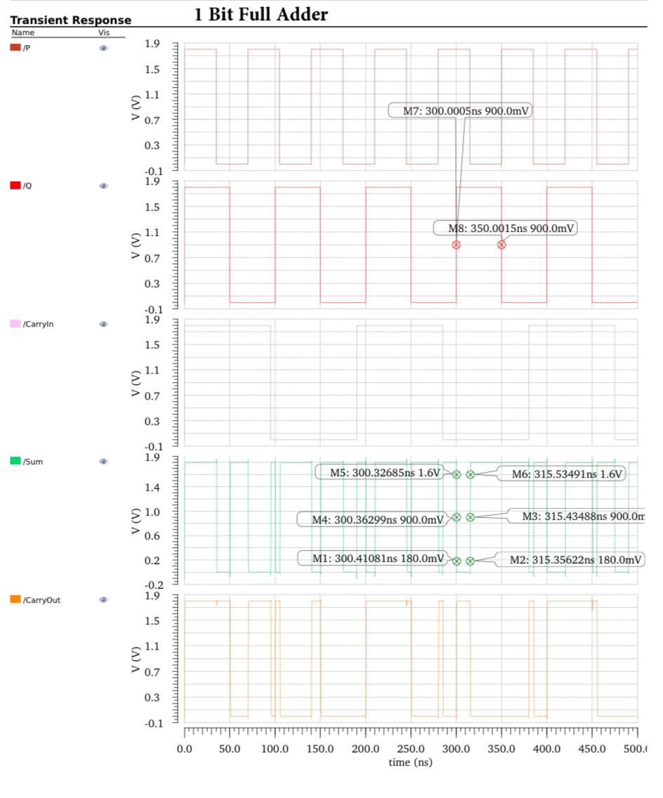Viewport: 663px width, 798px height.
Task: Toggle visibility of the /Q signal
Action: [103, 185]
